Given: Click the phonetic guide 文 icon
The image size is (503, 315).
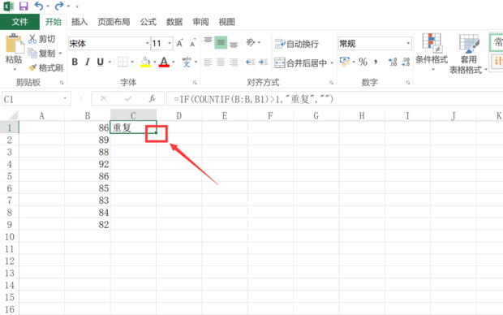Looking at the screenshot, I should tap(187, 62).
